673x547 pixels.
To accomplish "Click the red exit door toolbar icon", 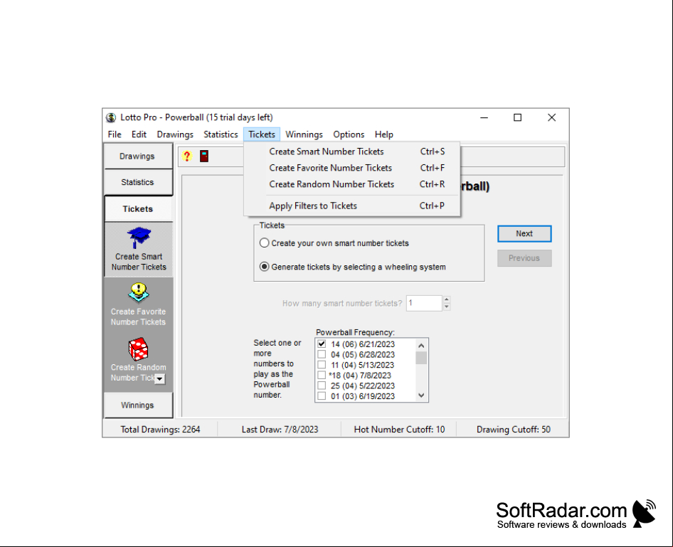I will click(x=204, y=156).
